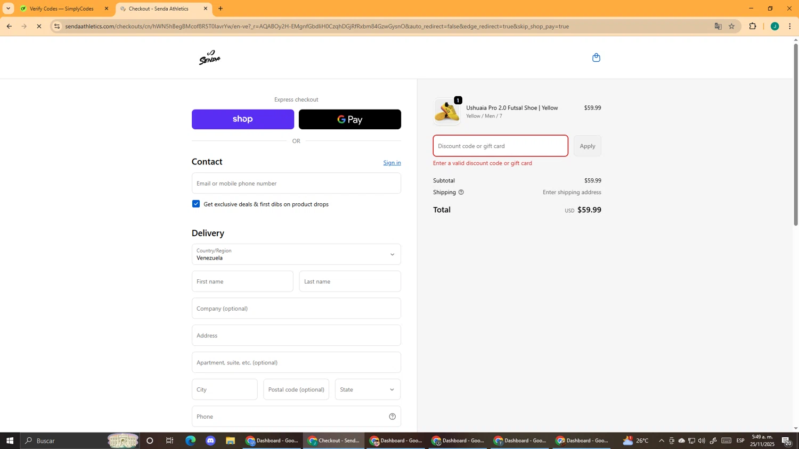
Task: Open the taskbar clock and date
Action: point(763,440)
